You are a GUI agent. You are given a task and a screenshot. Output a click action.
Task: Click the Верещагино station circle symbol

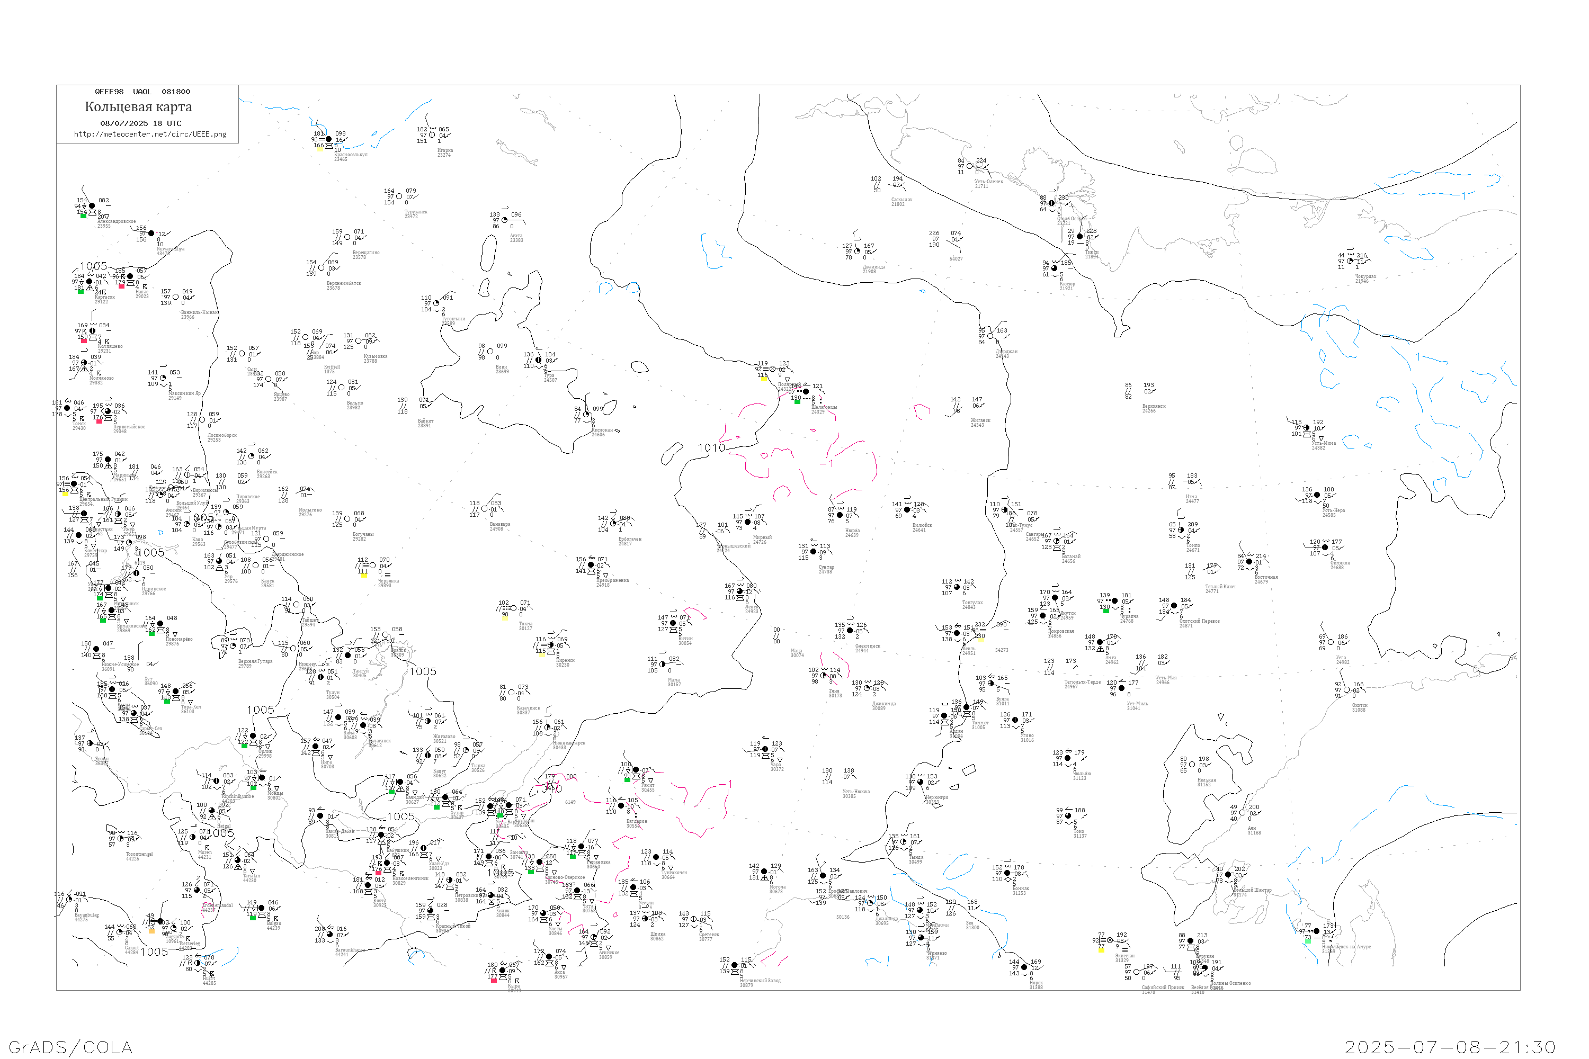click(347, 237)
